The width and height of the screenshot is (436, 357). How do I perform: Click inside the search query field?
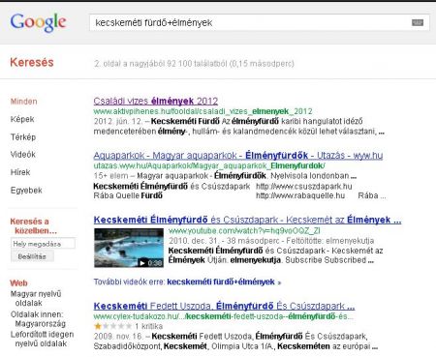pyautogui.click(x=249, y=22)
